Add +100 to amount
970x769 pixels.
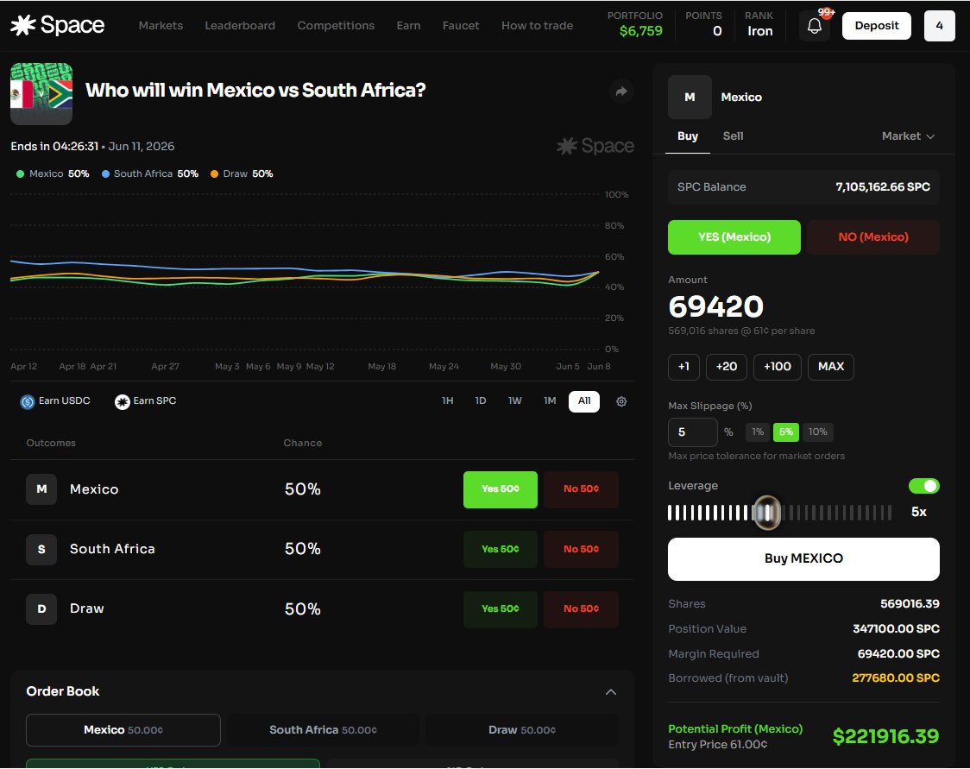click(777, 367)
